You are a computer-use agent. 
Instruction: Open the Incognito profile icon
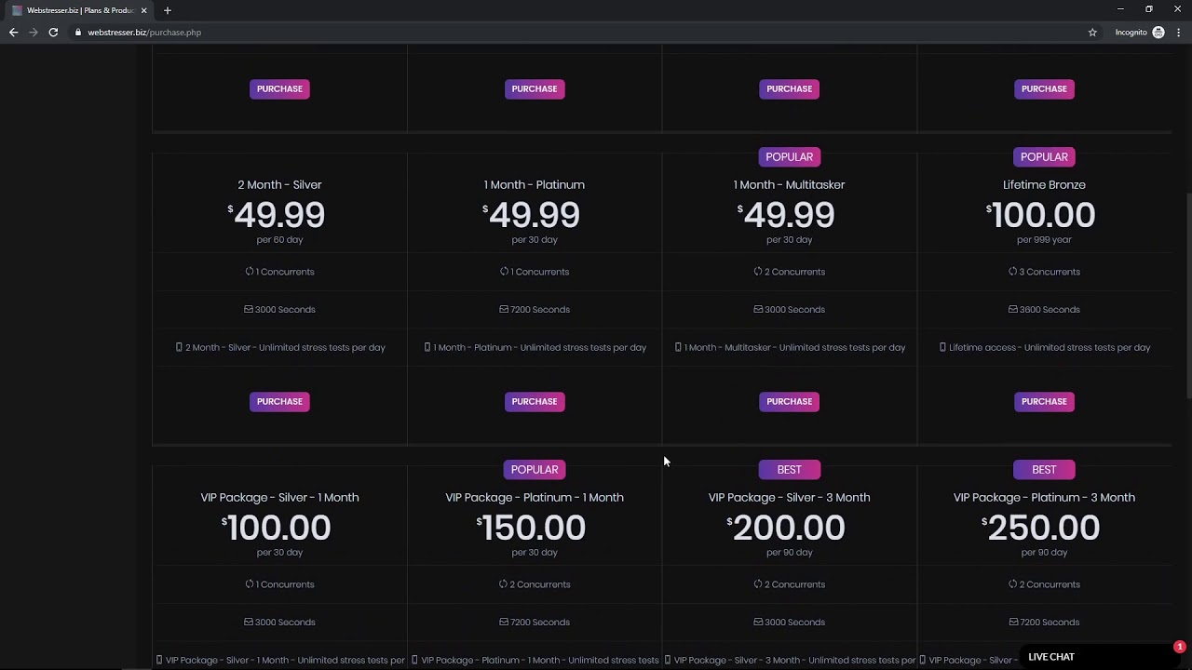point(1158,33)
